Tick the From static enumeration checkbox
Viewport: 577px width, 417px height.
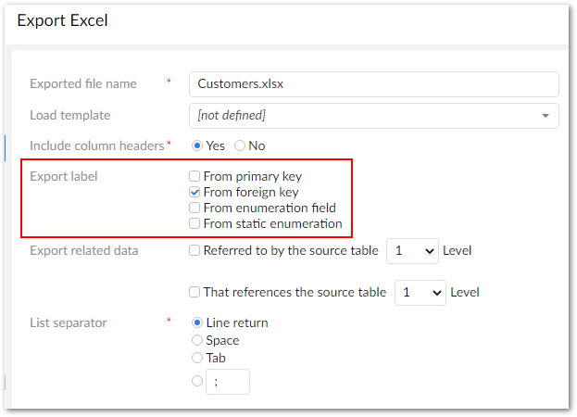pos(194,223)
